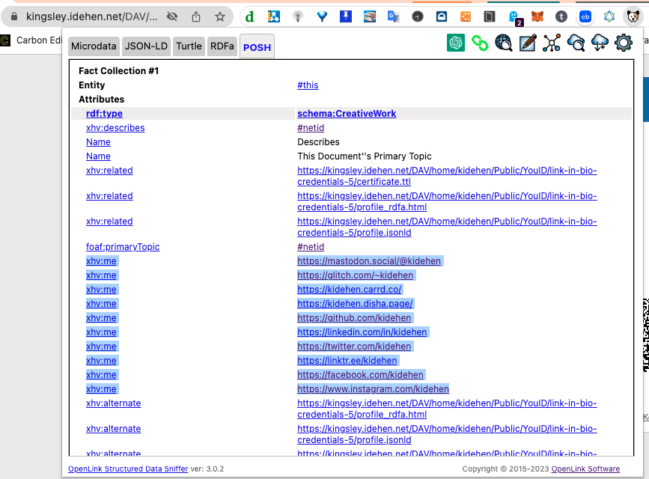Open the sniffer settings gear icon
649x479 pixels.
[x=624, y=43]
